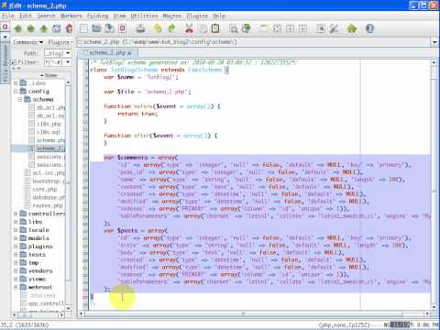Click the blue reload directory icon
440x330 pixels.
pyautogui.click(x=57, y=28)
